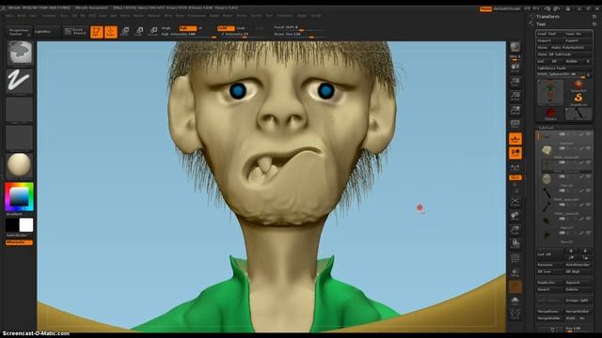Pick a hue in the color picker square

coord(19,196)
